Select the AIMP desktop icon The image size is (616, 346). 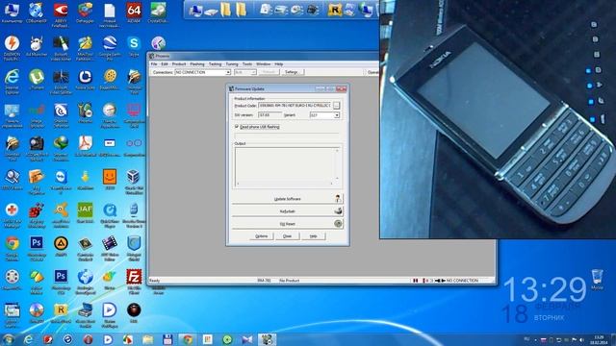tap(61, 246)
